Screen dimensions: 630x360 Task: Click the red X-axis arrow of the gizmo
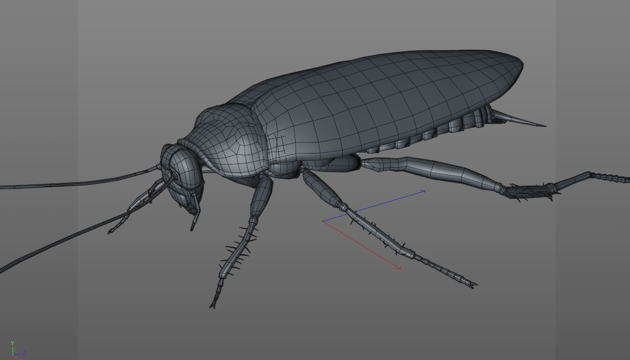(x=362, y=245)
